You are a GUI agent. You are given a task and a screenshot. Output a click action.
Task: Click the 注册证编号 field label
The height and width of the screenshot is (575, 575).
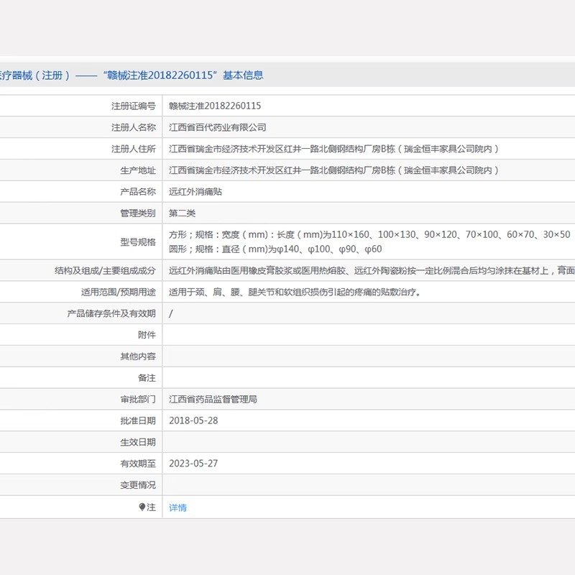pos(134,106)
